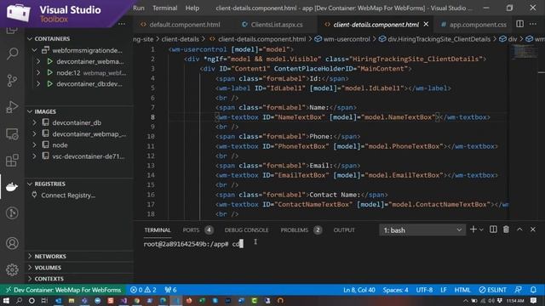Click UTF-8 encoding status item
The width and height of the screenshot is (545, 306).
pyautogui.click(x=424, y=290)
